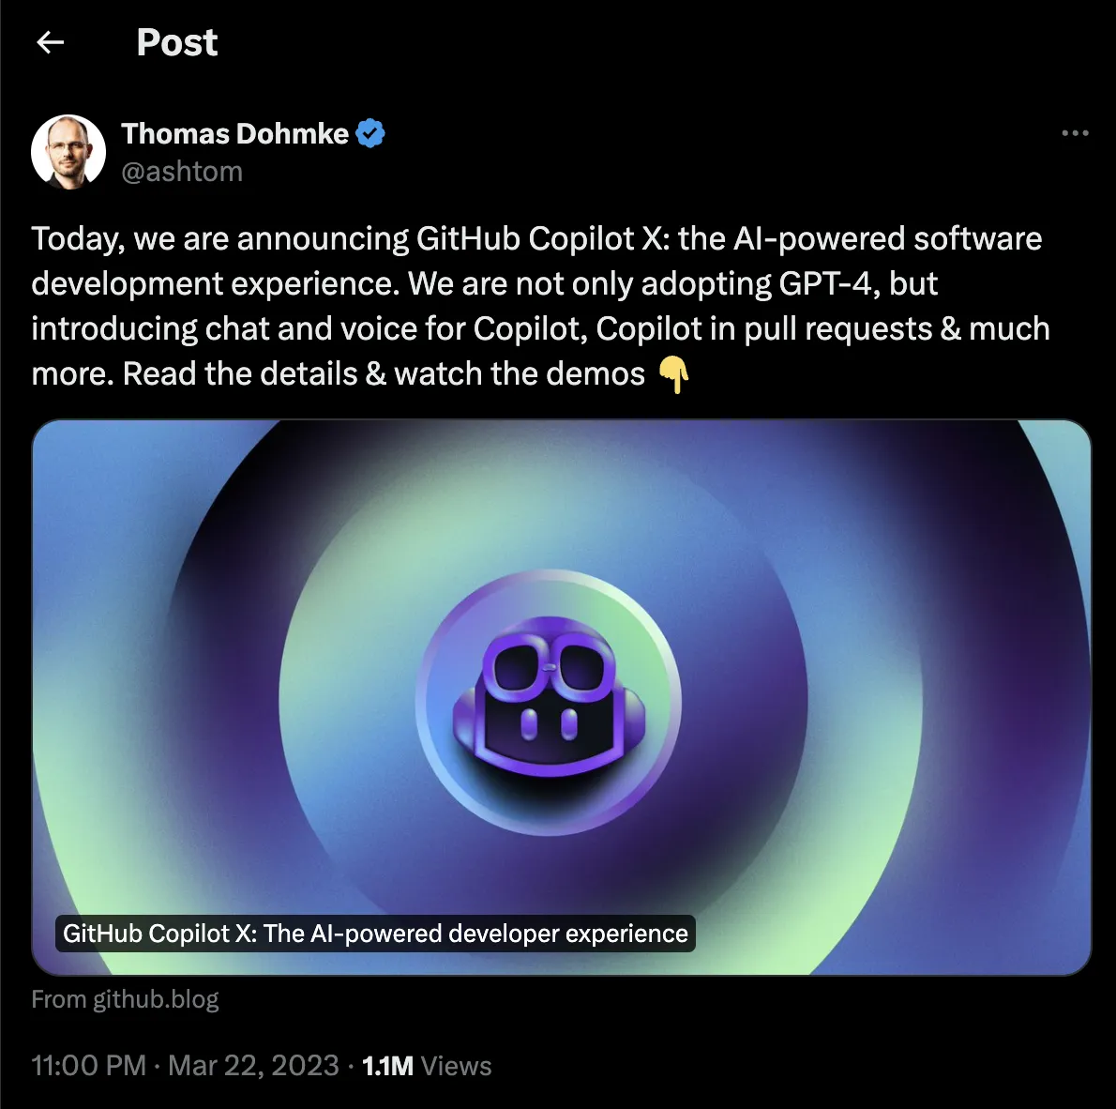Screen dimensions: 1116x1109
Task: Click the pointing-down emoji in the post
Action: tap(671, 373)
